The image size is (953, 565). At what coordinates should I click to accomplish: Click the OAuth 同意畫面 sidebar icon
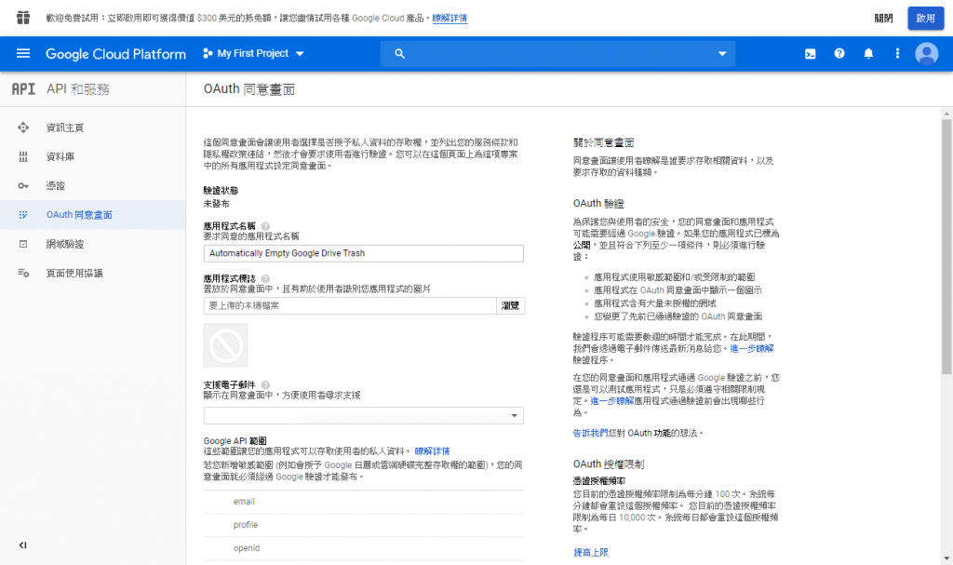coord(23,215)
